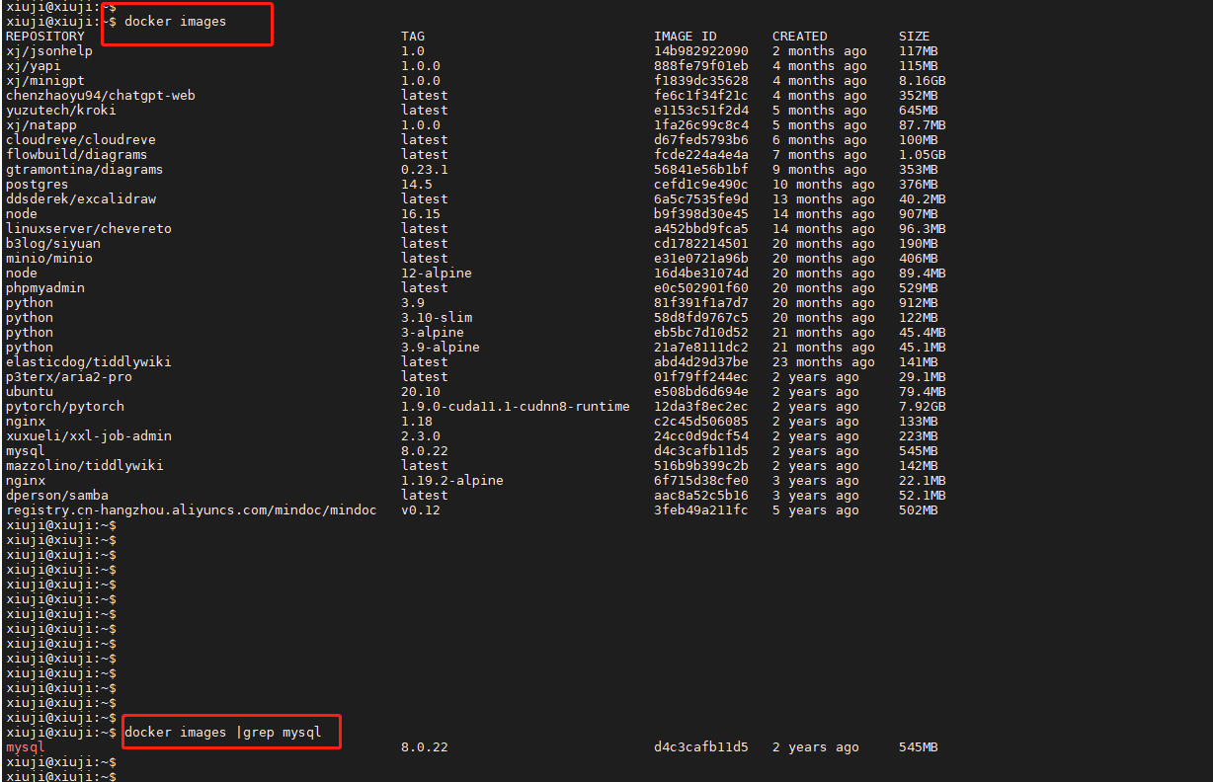1213x782 pixels.
Task: Click the postgres repository row
Action: [476, 184]
